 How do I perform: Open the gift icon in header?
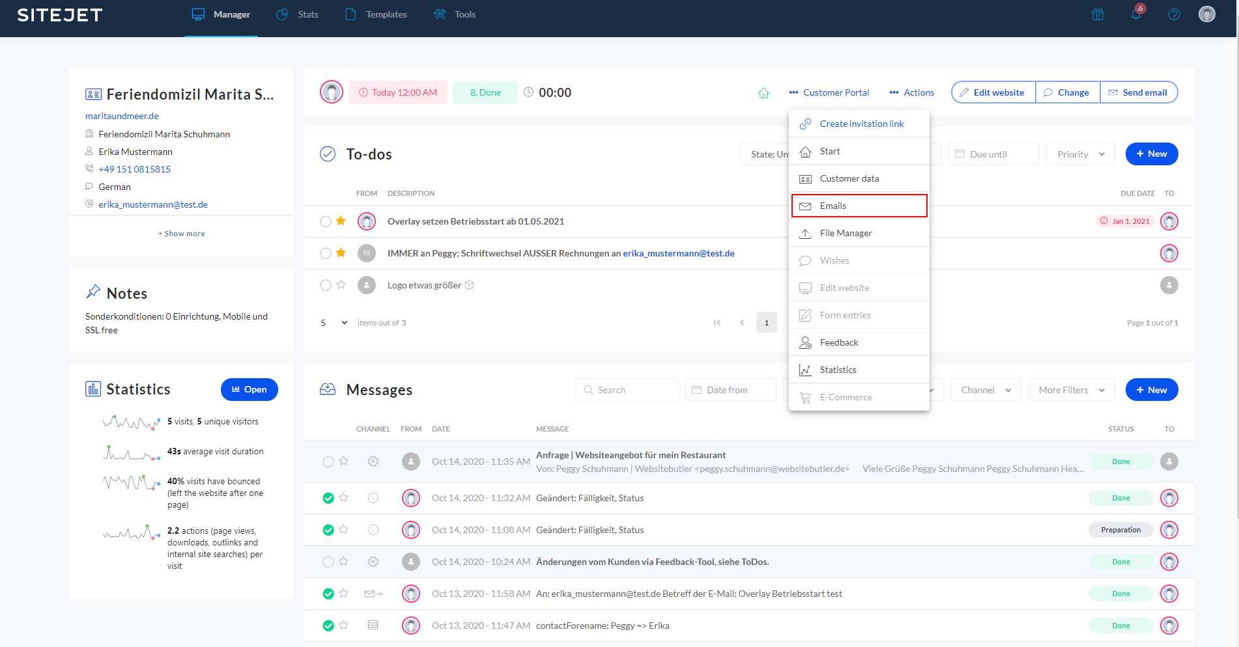point(1098,14)
